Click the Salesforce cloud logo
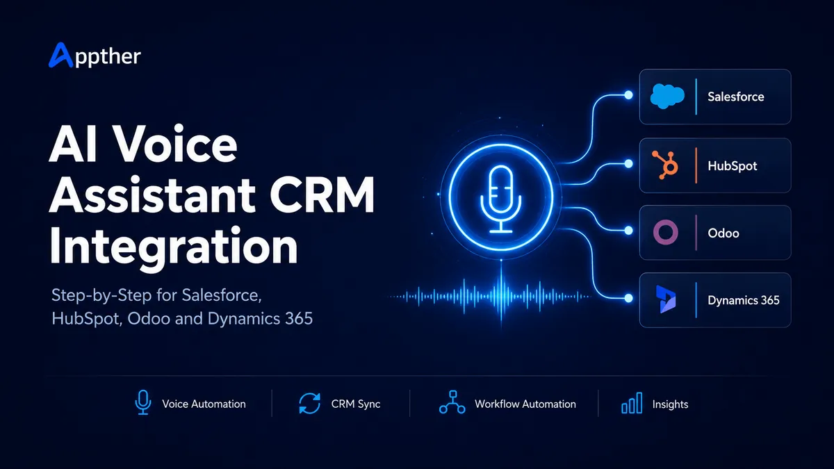Viewport: 834px width, 469px height. click(667, 97)
